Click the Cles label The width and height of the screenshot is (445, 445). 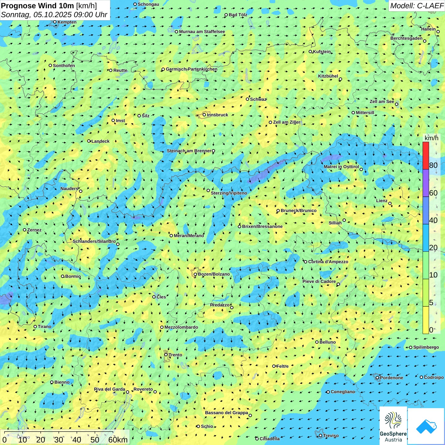(x=161, y=297)
